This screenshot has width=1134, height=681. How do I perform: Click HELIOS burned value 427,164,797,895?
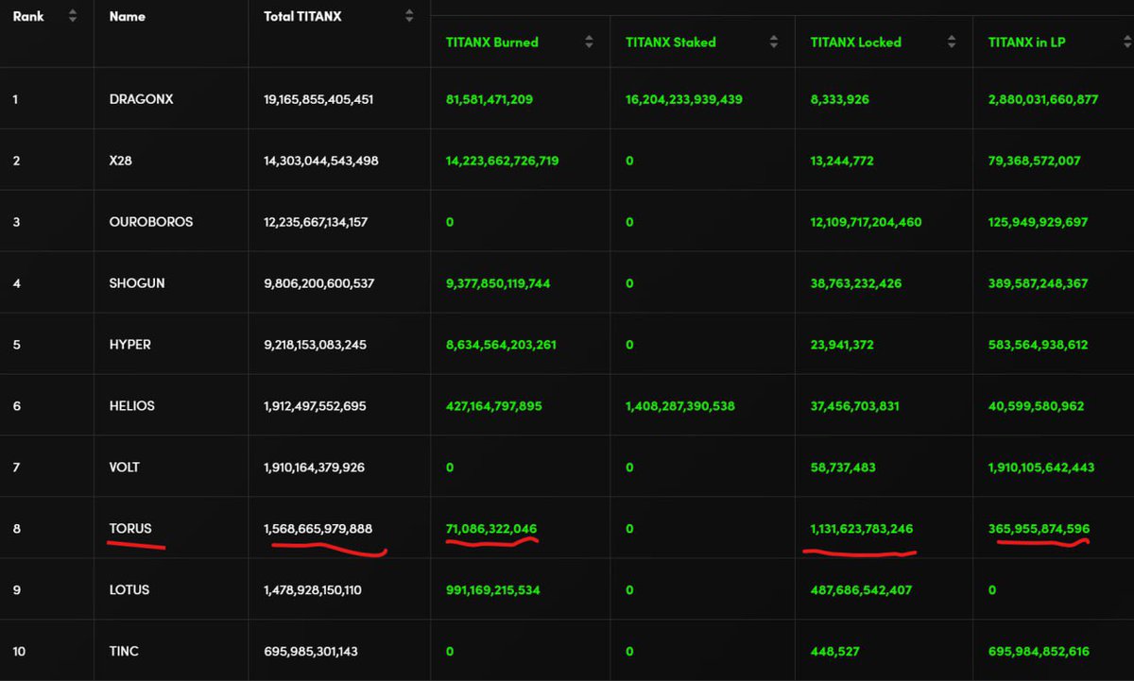494,406
